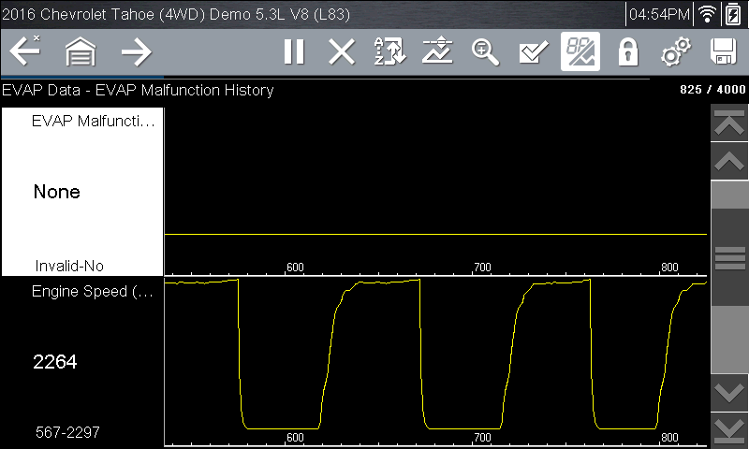Pause the live data capture
The width and height of the screenshot is (749, 449).
coord(294,52)
